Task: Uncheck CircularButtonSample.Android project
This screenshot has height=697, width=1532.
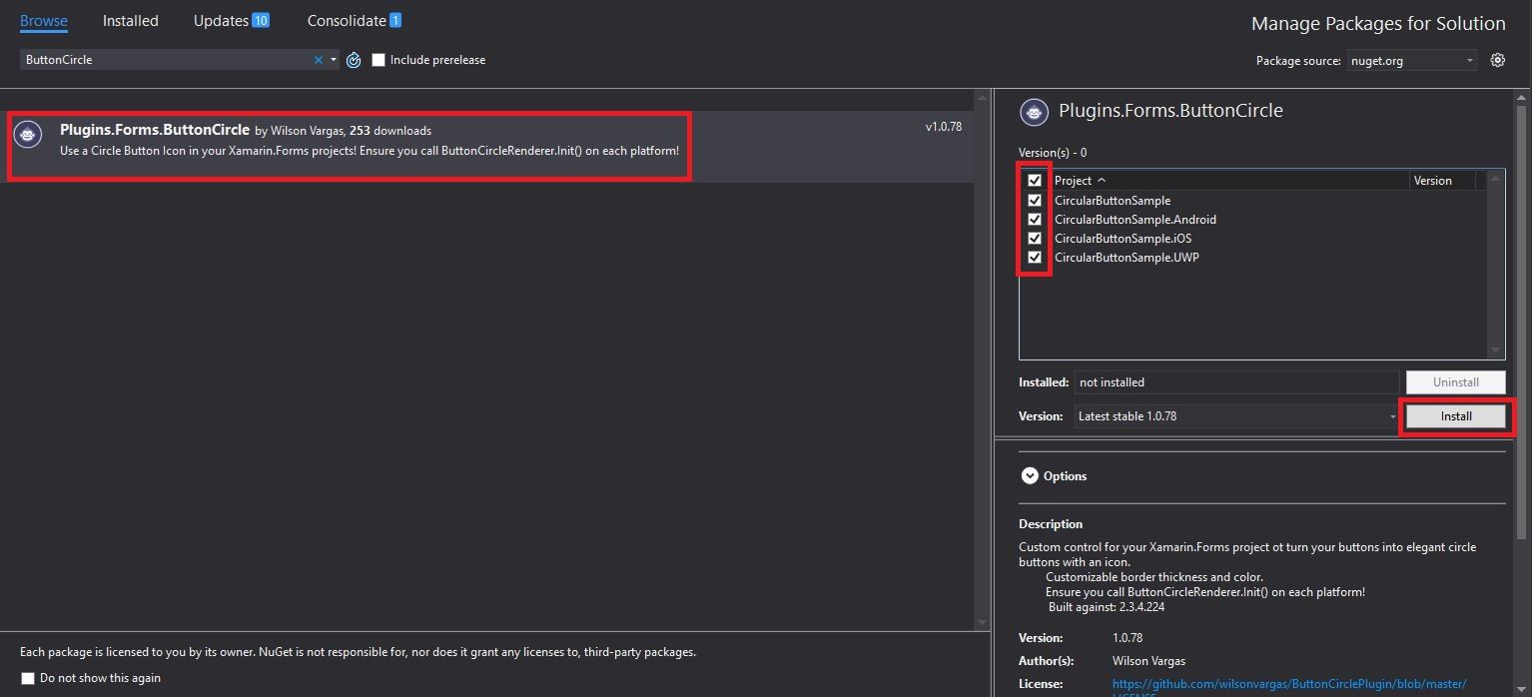Action: pos(1035,219)
